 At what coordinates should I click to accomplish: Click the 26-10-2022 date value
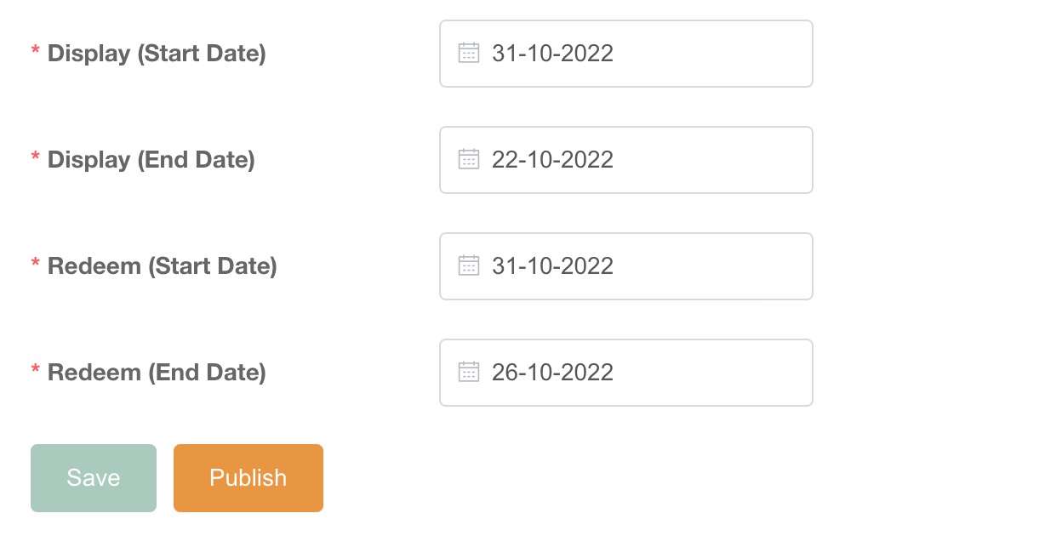(x=552, y=373)
